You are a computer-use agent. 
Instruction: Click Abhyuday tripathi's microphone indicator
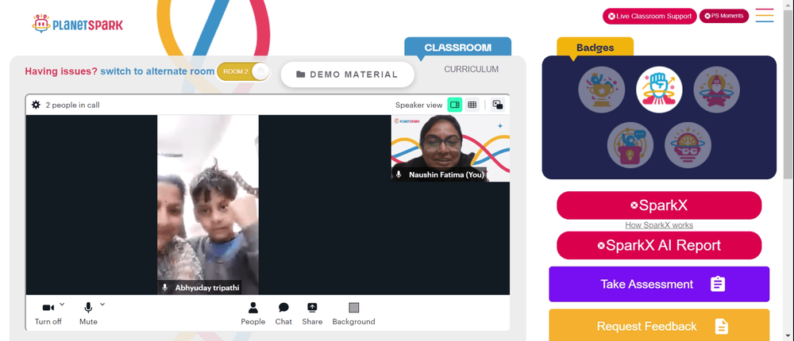coord(164,288)
